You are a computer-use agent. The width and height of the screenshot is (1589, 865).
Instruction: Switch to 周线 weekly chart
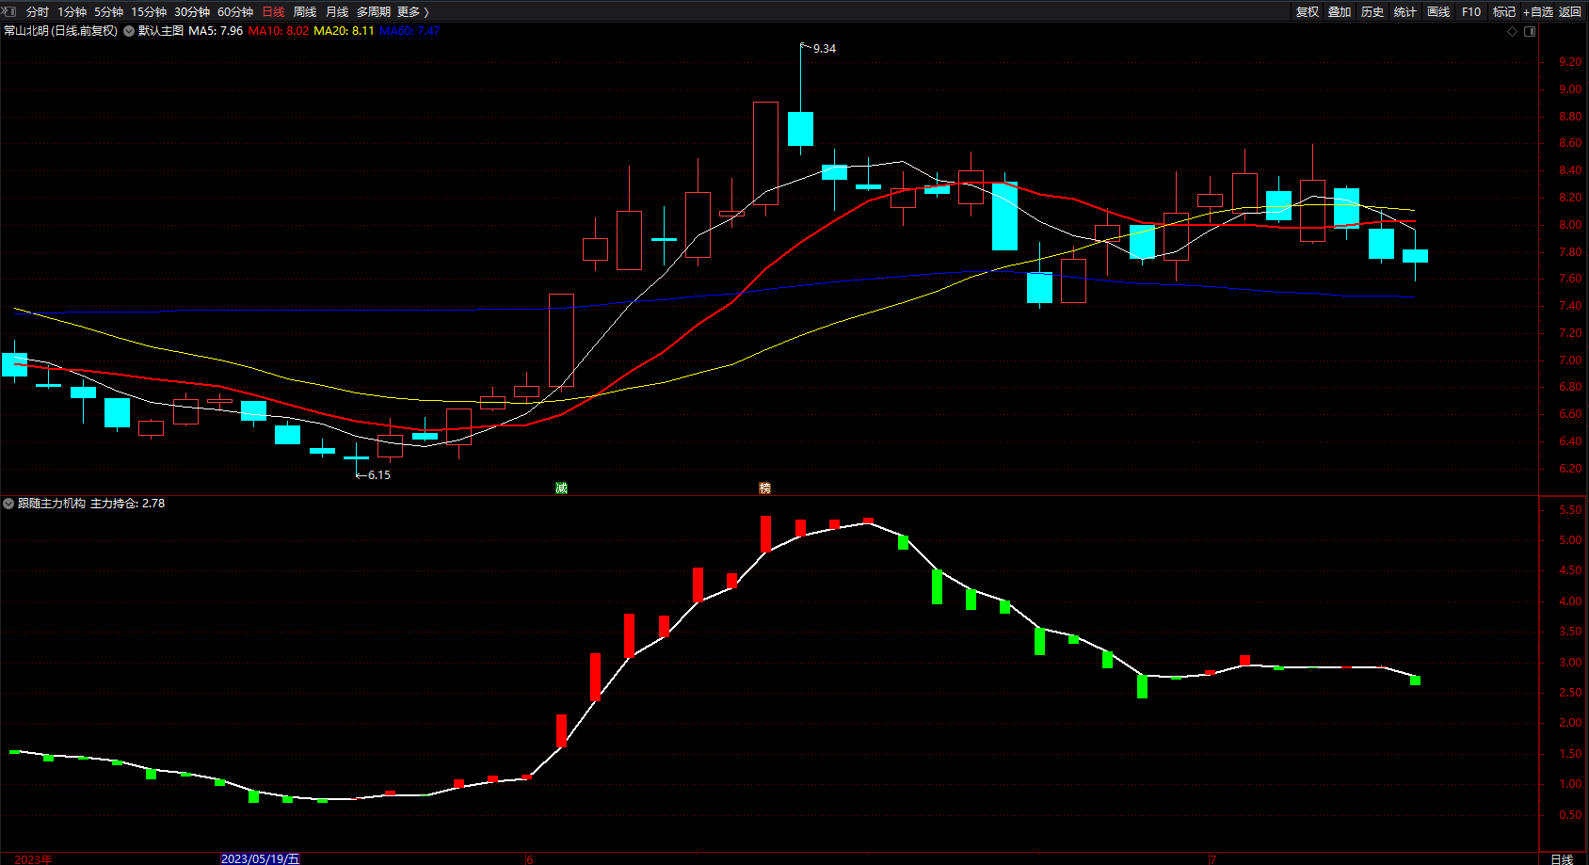click(x=305, y=12)
